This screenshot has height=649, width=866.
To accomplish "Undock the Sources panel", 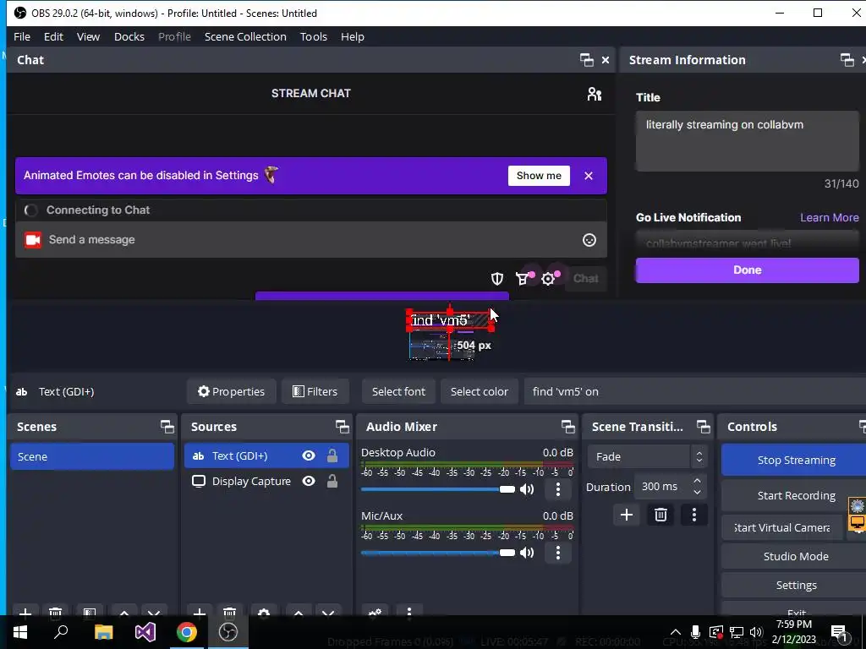I will [342, 427].
